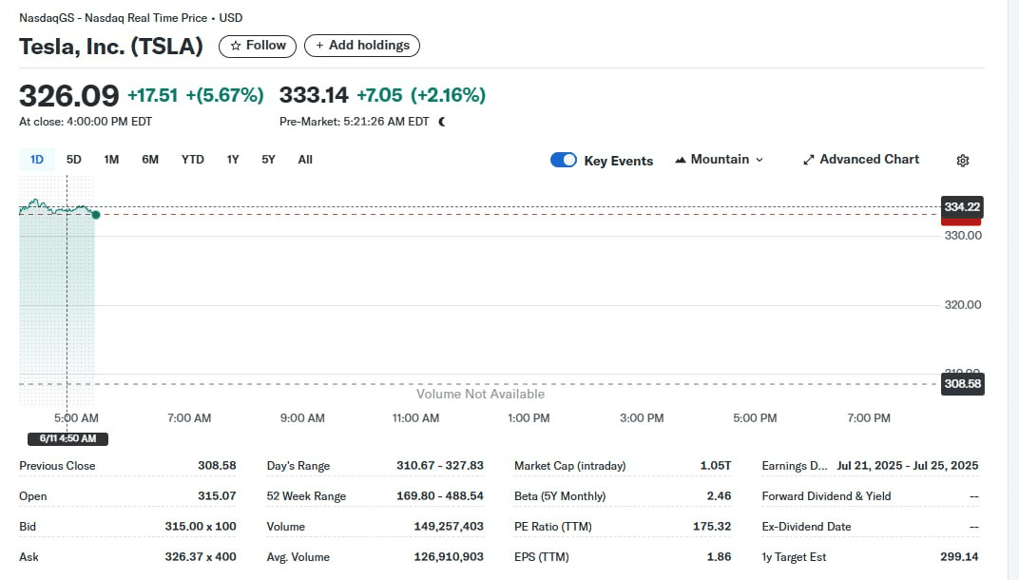Screen dimensions: 1019x580
Task: Click the EPS (TTM) value 1.86
Action: pyautogui.click(x=719, y=556)
